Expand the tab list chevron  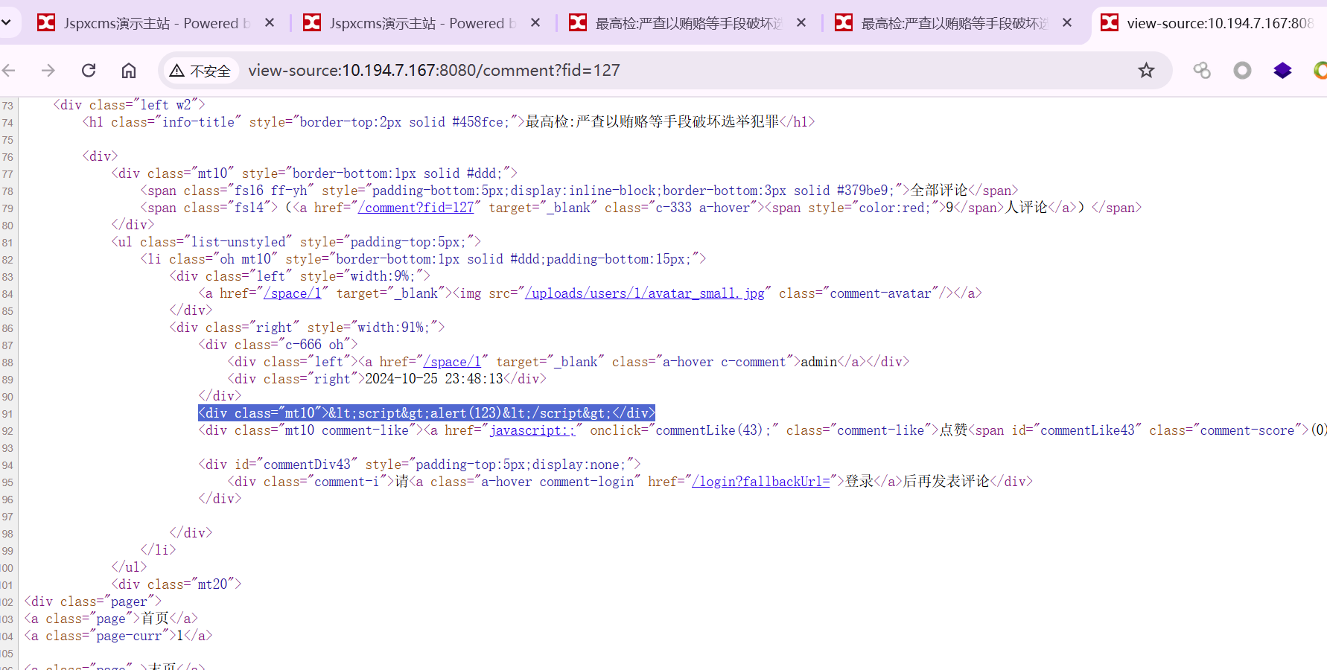coord(7,23)
